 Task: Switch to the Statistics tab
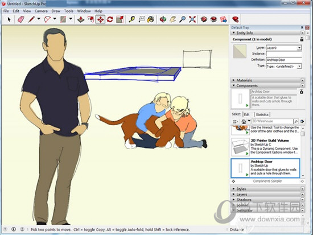point(262,114)
